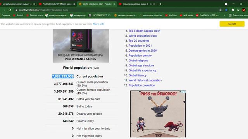Image resolution: width=248 pixels, height=139 pixels.
Task: Open Global religions link
Action: 138,61
